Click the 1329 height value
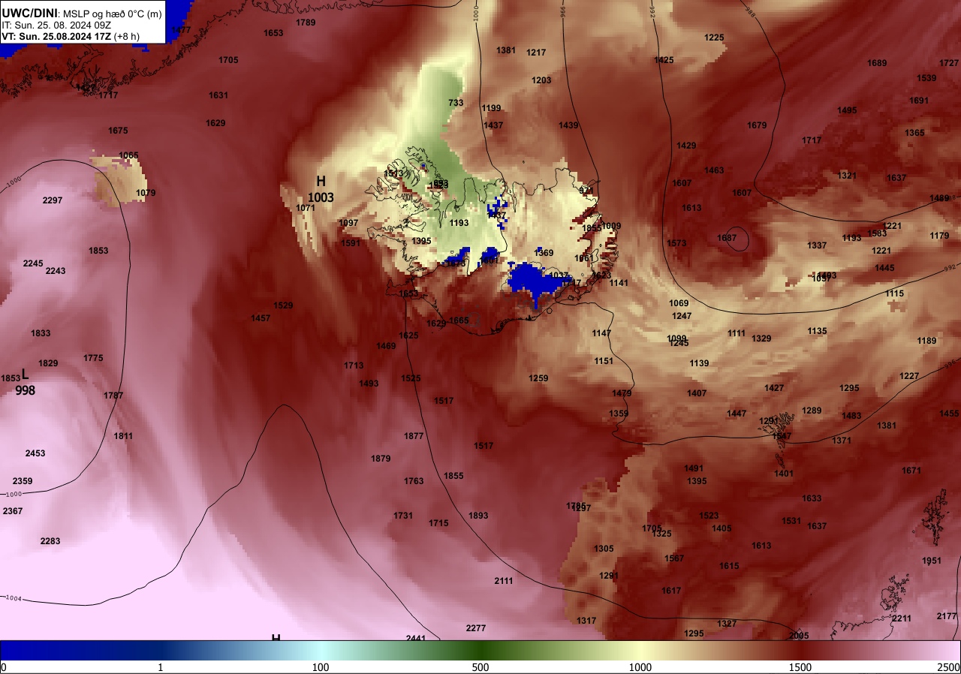This screenshot has height=674, width=961. (x=761, y=339)
